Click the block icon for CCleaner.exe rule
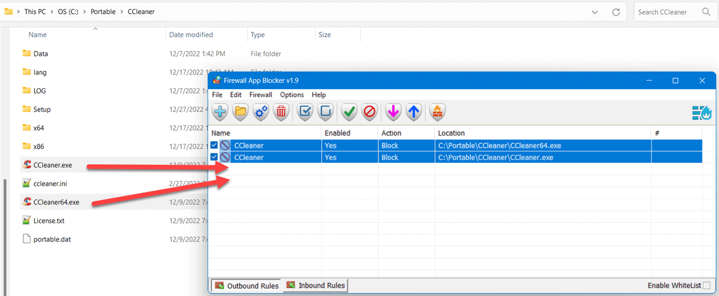The image size is (719, 296). point(225,157)
